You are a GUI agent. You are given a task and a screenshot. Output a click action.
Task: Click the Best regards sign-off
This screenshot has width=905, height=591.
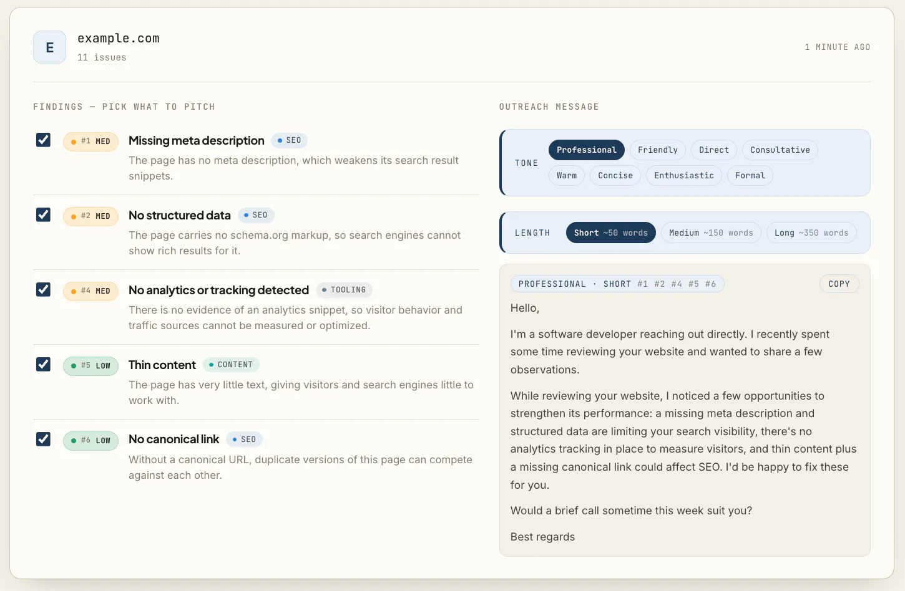(x=543, y=537)
